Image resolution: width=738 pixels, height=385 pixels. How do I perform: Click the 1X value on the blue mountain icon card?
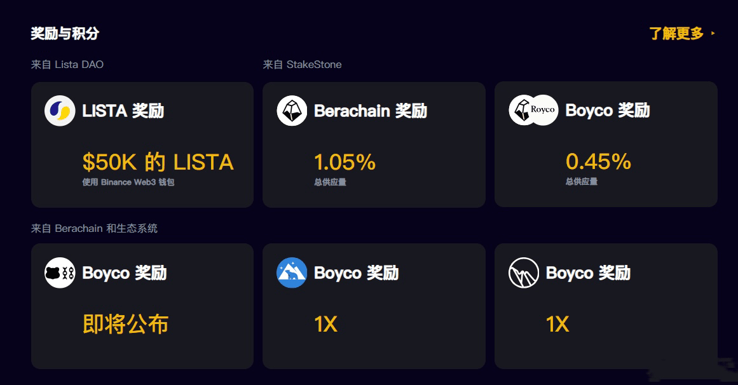[x=325, y=324]
